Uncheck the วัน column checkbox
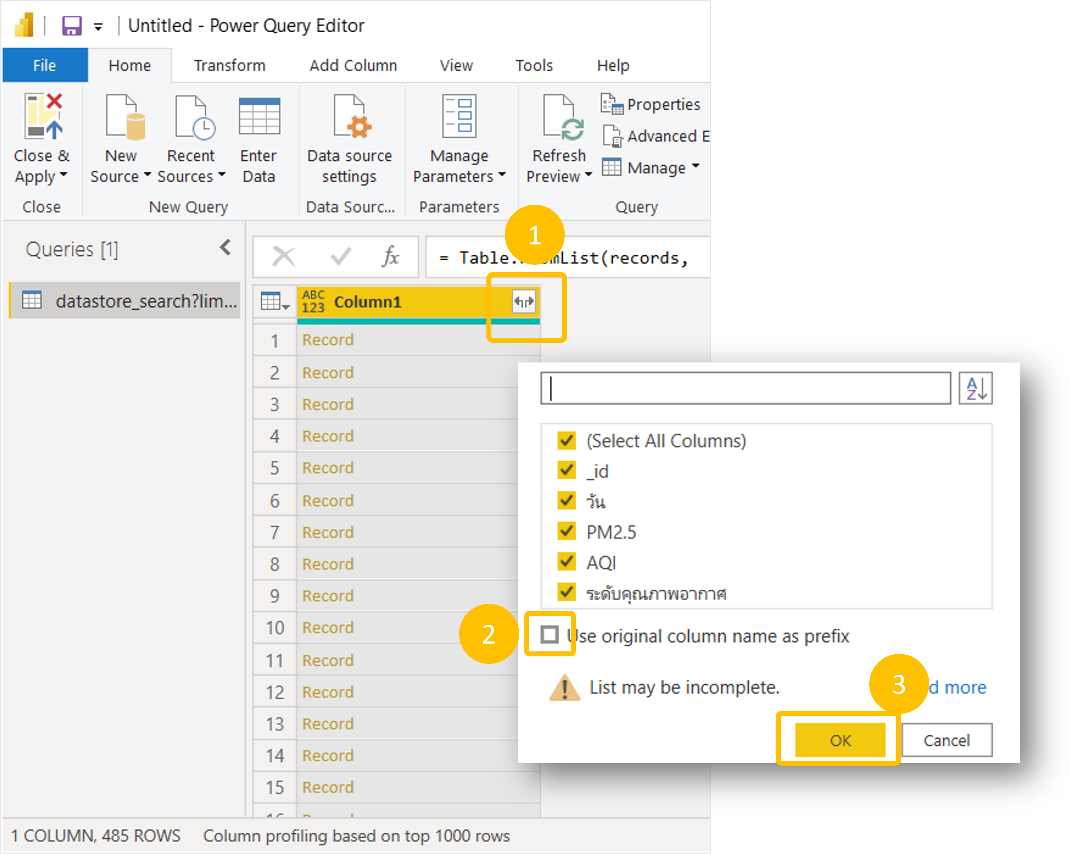The image size is (1070, 854). [x=566, y=501]
